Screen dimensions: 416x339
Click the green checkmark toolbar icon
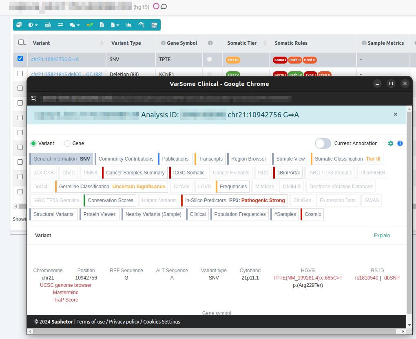[x=90, y=25]
